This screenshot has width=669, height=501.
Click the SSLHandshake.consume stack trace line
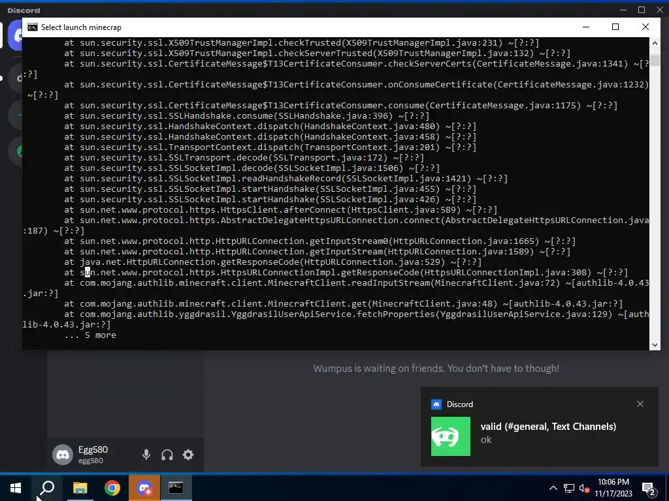click(246, 116)
